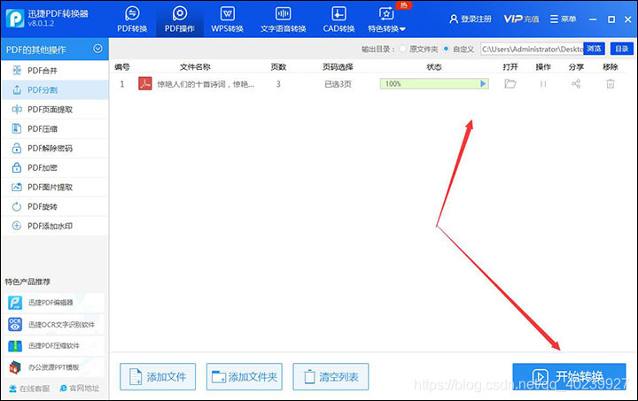Click the 页码选择 column header

click(338, 67)
